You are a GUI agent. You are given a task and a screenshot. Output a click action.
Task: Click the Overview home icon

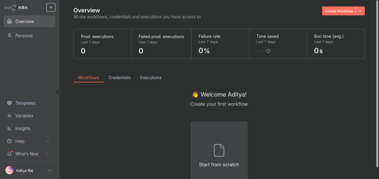point(10,21)
